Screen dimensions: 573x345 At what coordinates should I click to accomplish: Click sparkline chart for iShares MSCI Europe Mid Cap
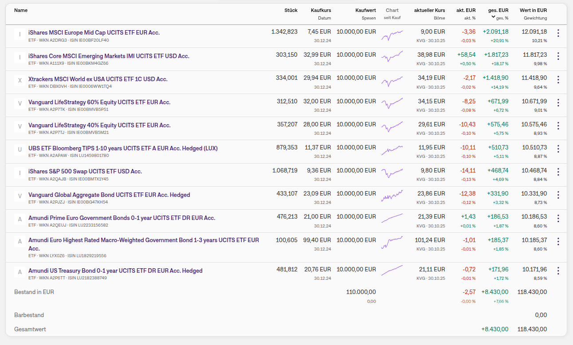(392, 35)
